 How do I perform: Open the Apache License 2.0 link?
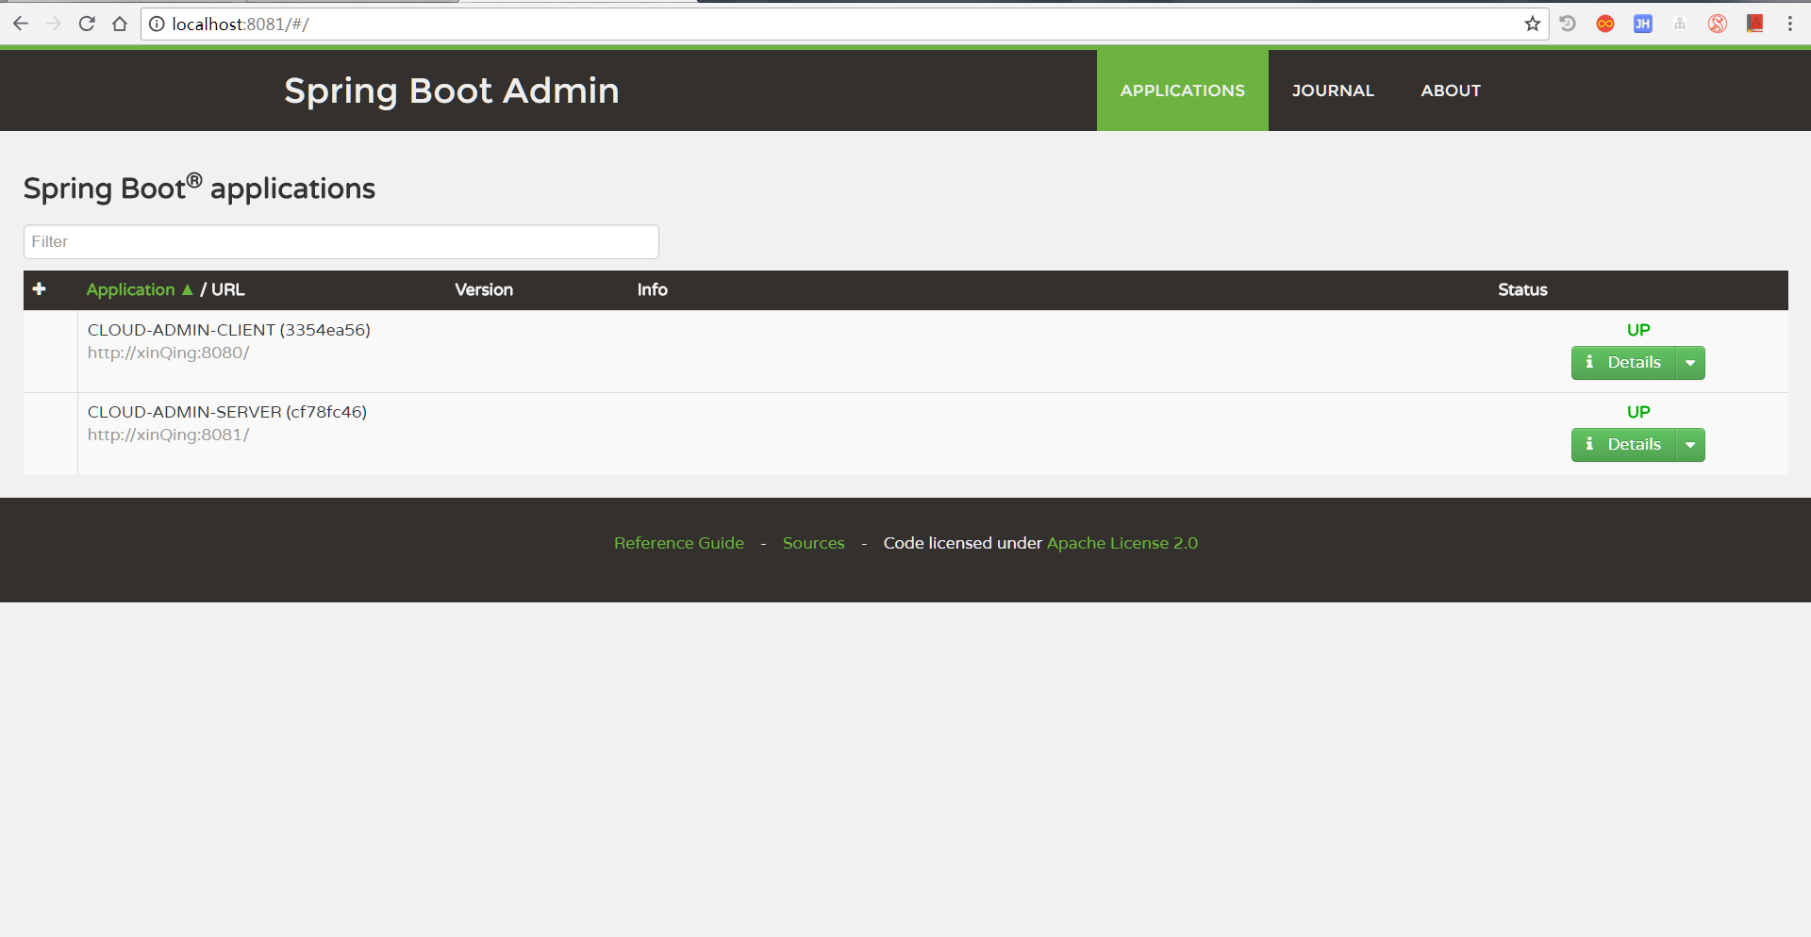pyautogui.click(x=1122, y=543)
